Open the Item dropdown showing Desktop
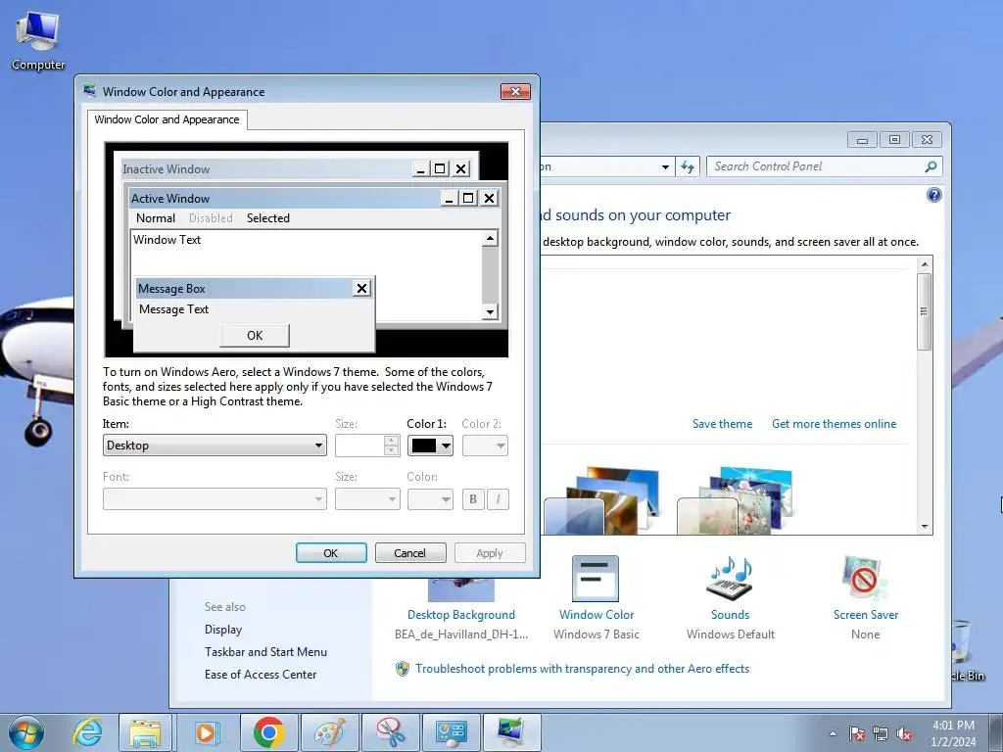This screenshot has width=1003, height=752. (x=215, y=446)
